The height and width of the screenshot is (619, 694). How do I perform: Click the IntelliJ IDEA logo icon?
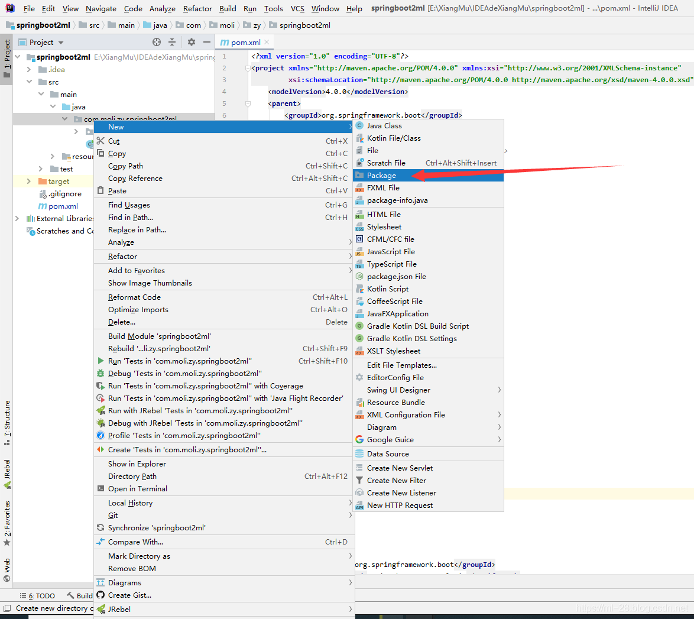click(9, 8)
